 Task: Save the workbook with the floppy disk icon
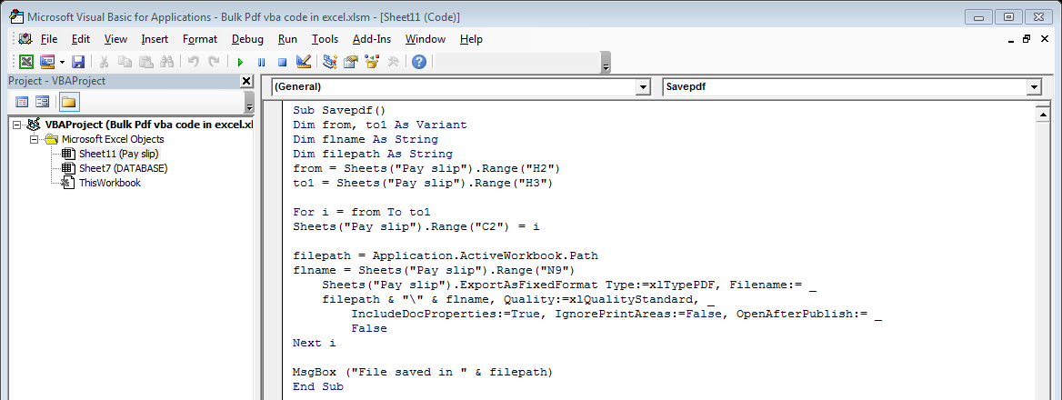(78, 62)
